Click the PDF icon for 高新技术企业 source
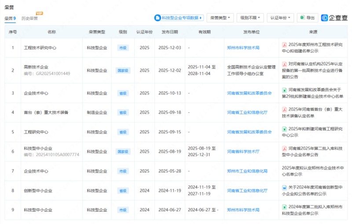 (285, 64)
